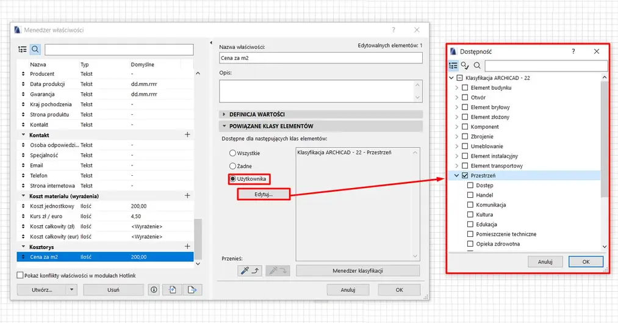The width and height of the screenshot is (618, 323).
Task: Check the Otwór checkbox
Action: click(465, 98)
